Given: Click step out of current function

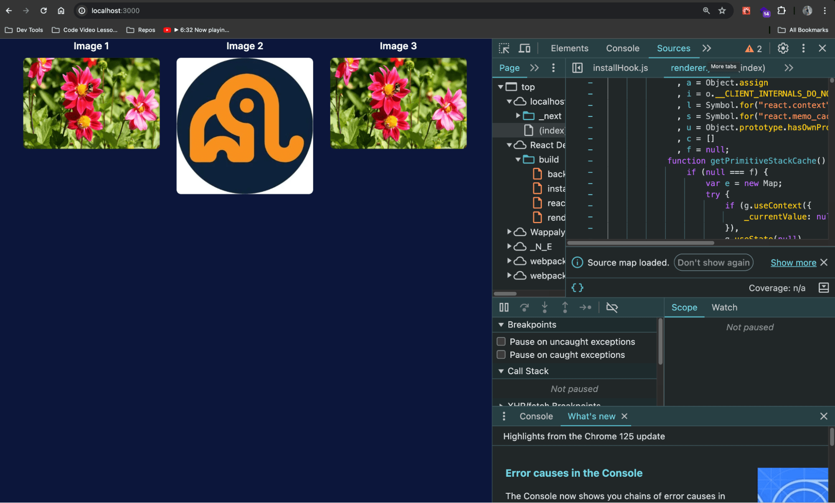Looking at the screenshot, I should (x=565, y=307).
